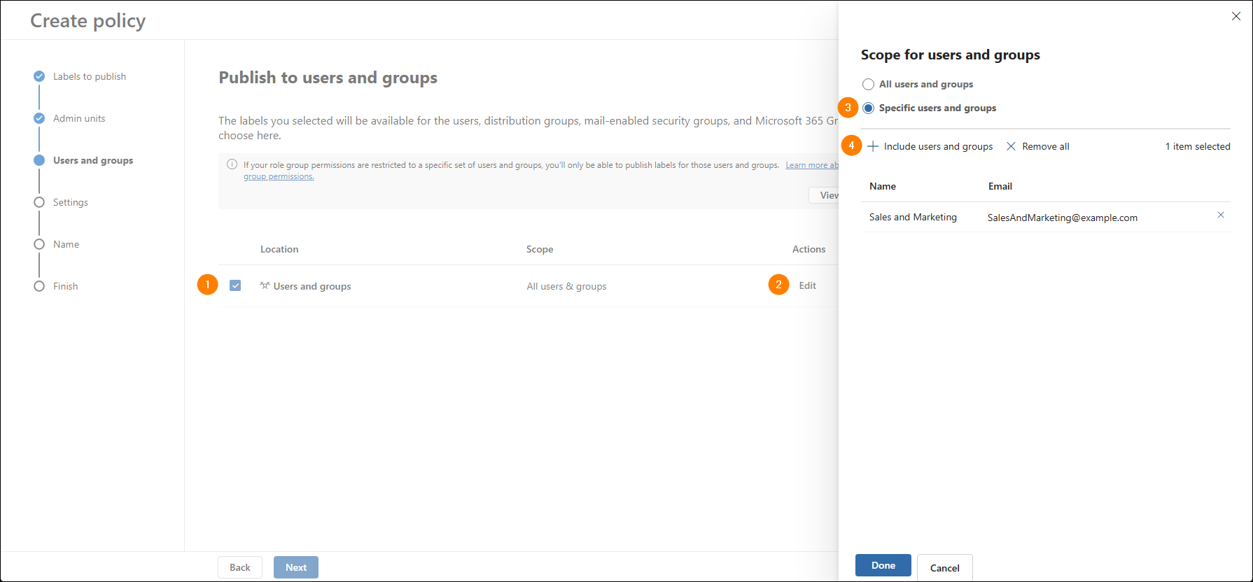Click the Users and groups location label
The width and height of the screenshot is (1253, 582).
pos(312,286)
